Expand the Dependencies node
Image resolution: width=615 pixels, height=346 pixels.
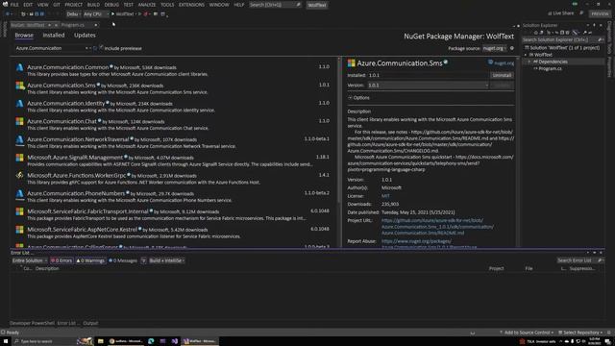tap(529, 62)
